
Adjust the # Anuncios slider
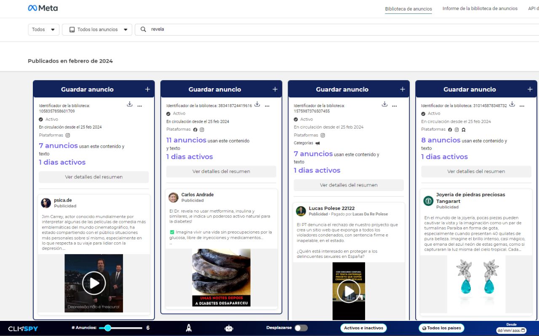(108, 328)
